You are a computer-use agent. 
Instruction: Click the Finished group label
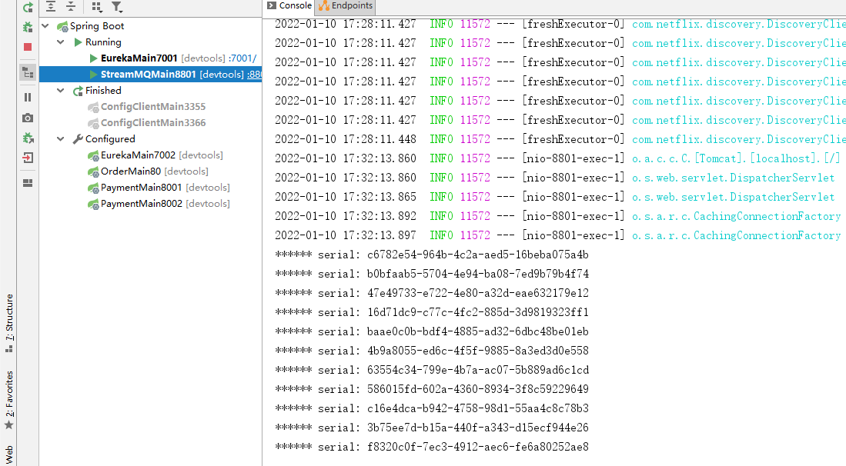[103, 91]
